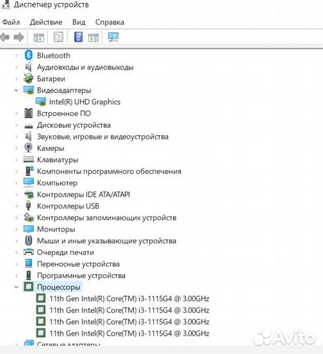323x354 pixels.
Task: Click the webcam icon beside Камеры
Action: click(28, 148)
